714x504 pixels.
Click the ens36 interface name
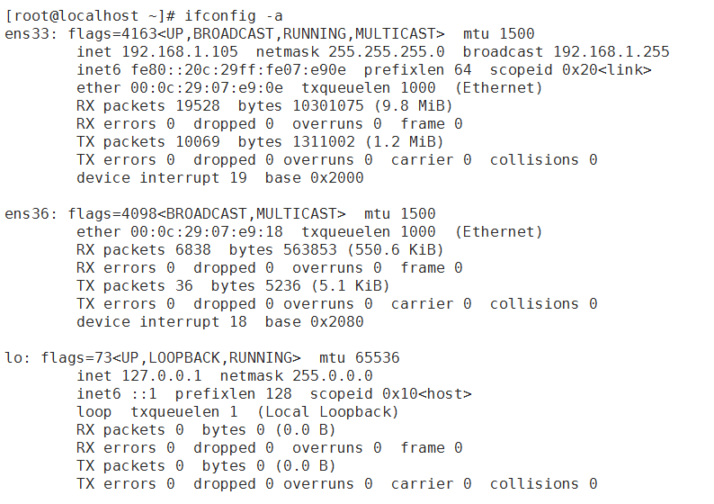pyautogui.click(x=28, y=213)
